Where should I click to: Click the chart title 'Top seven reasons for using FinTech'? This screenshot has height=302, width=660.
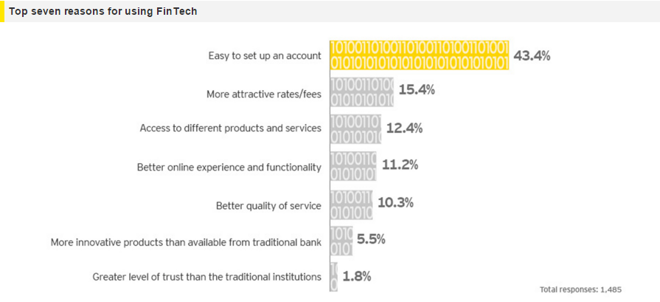pos(103,12)
